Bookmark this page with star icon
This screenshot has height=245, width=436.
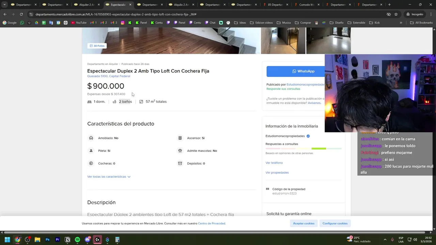coord(396,14)
